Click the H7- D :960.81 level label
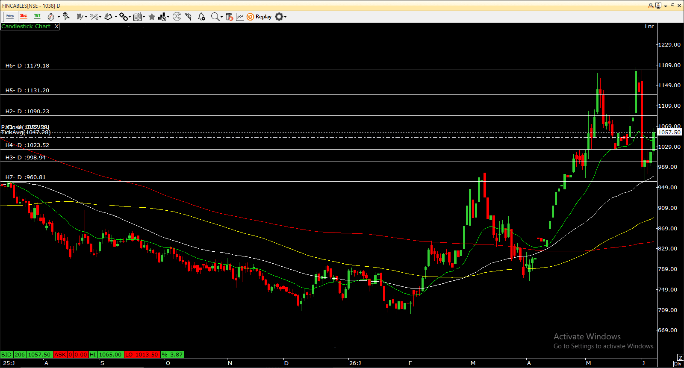The height and width of the screenshot is (368, 684). click(x=26, y=177)
